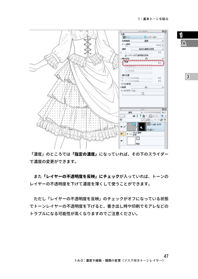Image resolution: width=198 pixels, height=279 pixels.
Task: Click the layer opacity slider
Action: pyautogui.click(x=152, y=113)
